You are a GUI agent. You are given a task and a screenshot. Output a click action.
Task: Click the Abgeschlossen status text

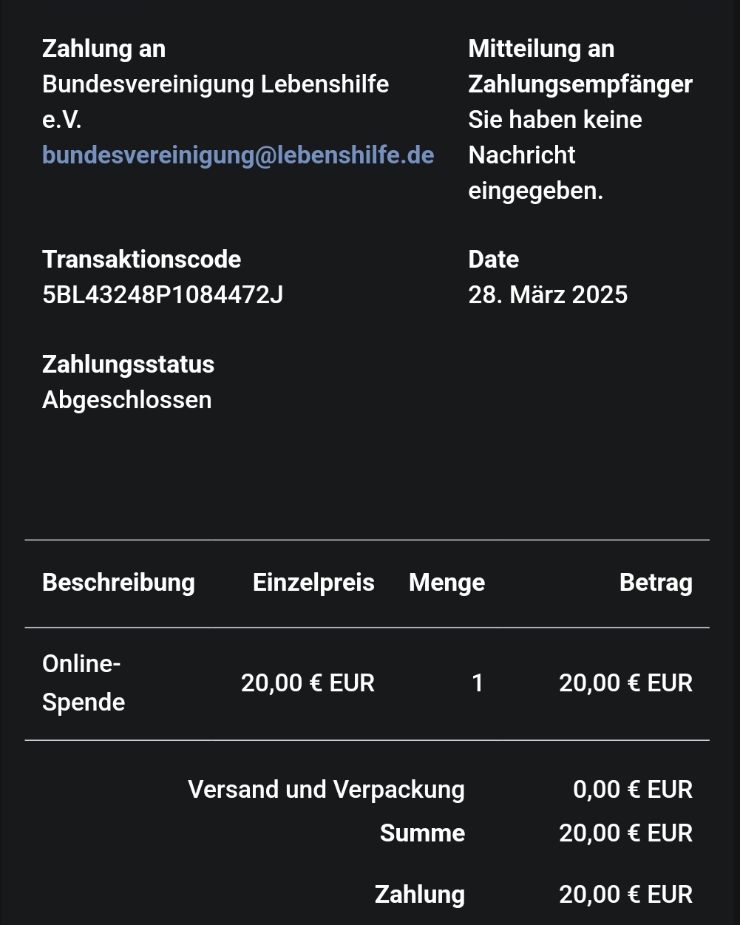(x=126, y=400)
